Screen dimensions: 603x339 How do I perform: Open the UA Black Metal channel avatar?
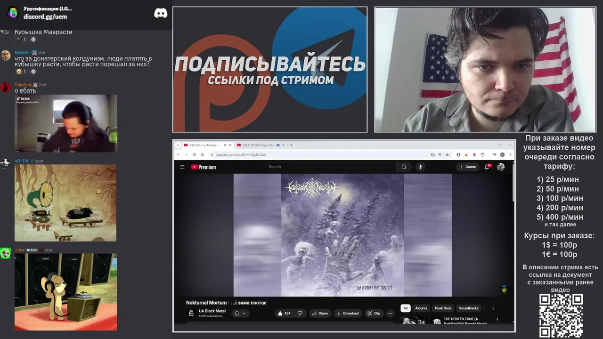(x=191, y=314)
